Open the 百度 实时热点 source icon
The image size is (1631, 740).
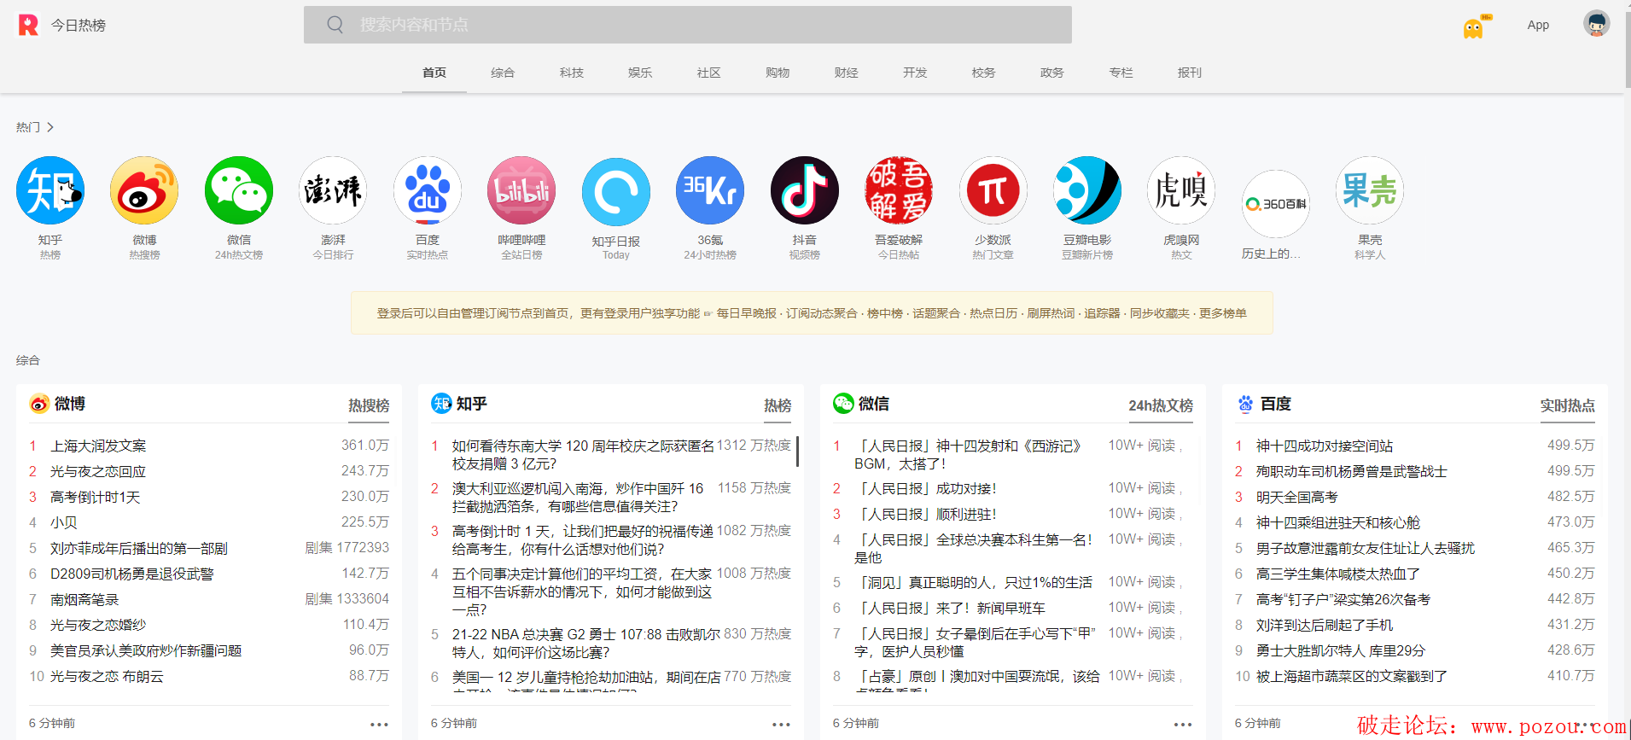pos(428,190)
